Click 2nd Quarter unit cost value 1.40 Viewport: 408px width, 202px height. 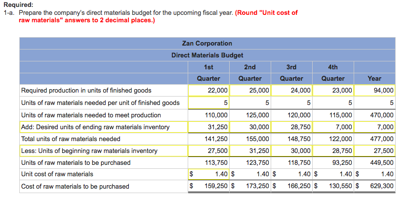(264, 174)
